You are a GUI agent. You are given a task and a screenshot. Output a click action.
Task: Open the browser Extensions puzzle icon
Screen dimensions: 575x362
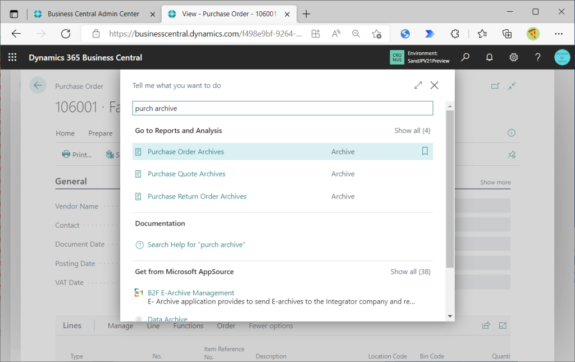click(x=455, y=34)
